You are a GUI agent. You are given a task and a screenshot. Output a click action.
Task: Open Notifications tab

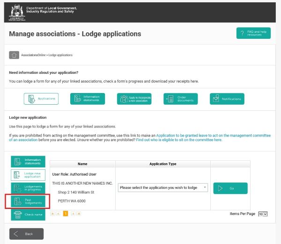coord(227,99)
